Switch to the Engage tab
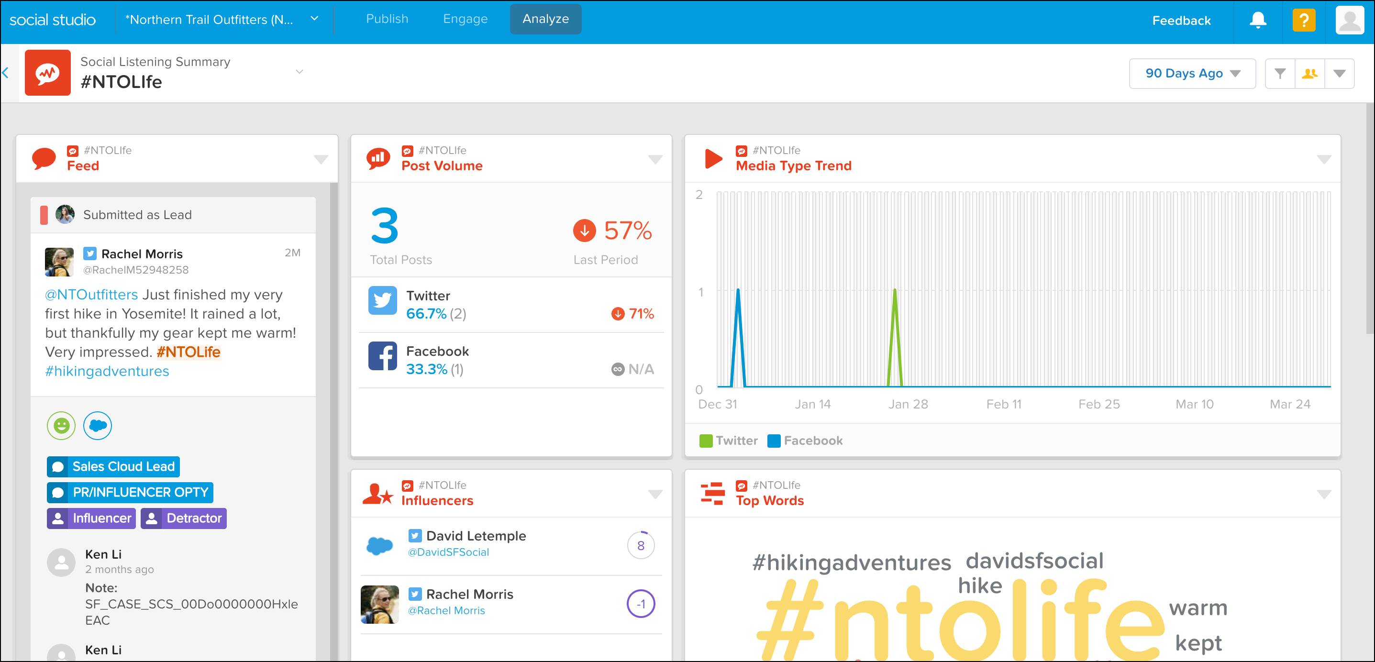 click(465, 19)
